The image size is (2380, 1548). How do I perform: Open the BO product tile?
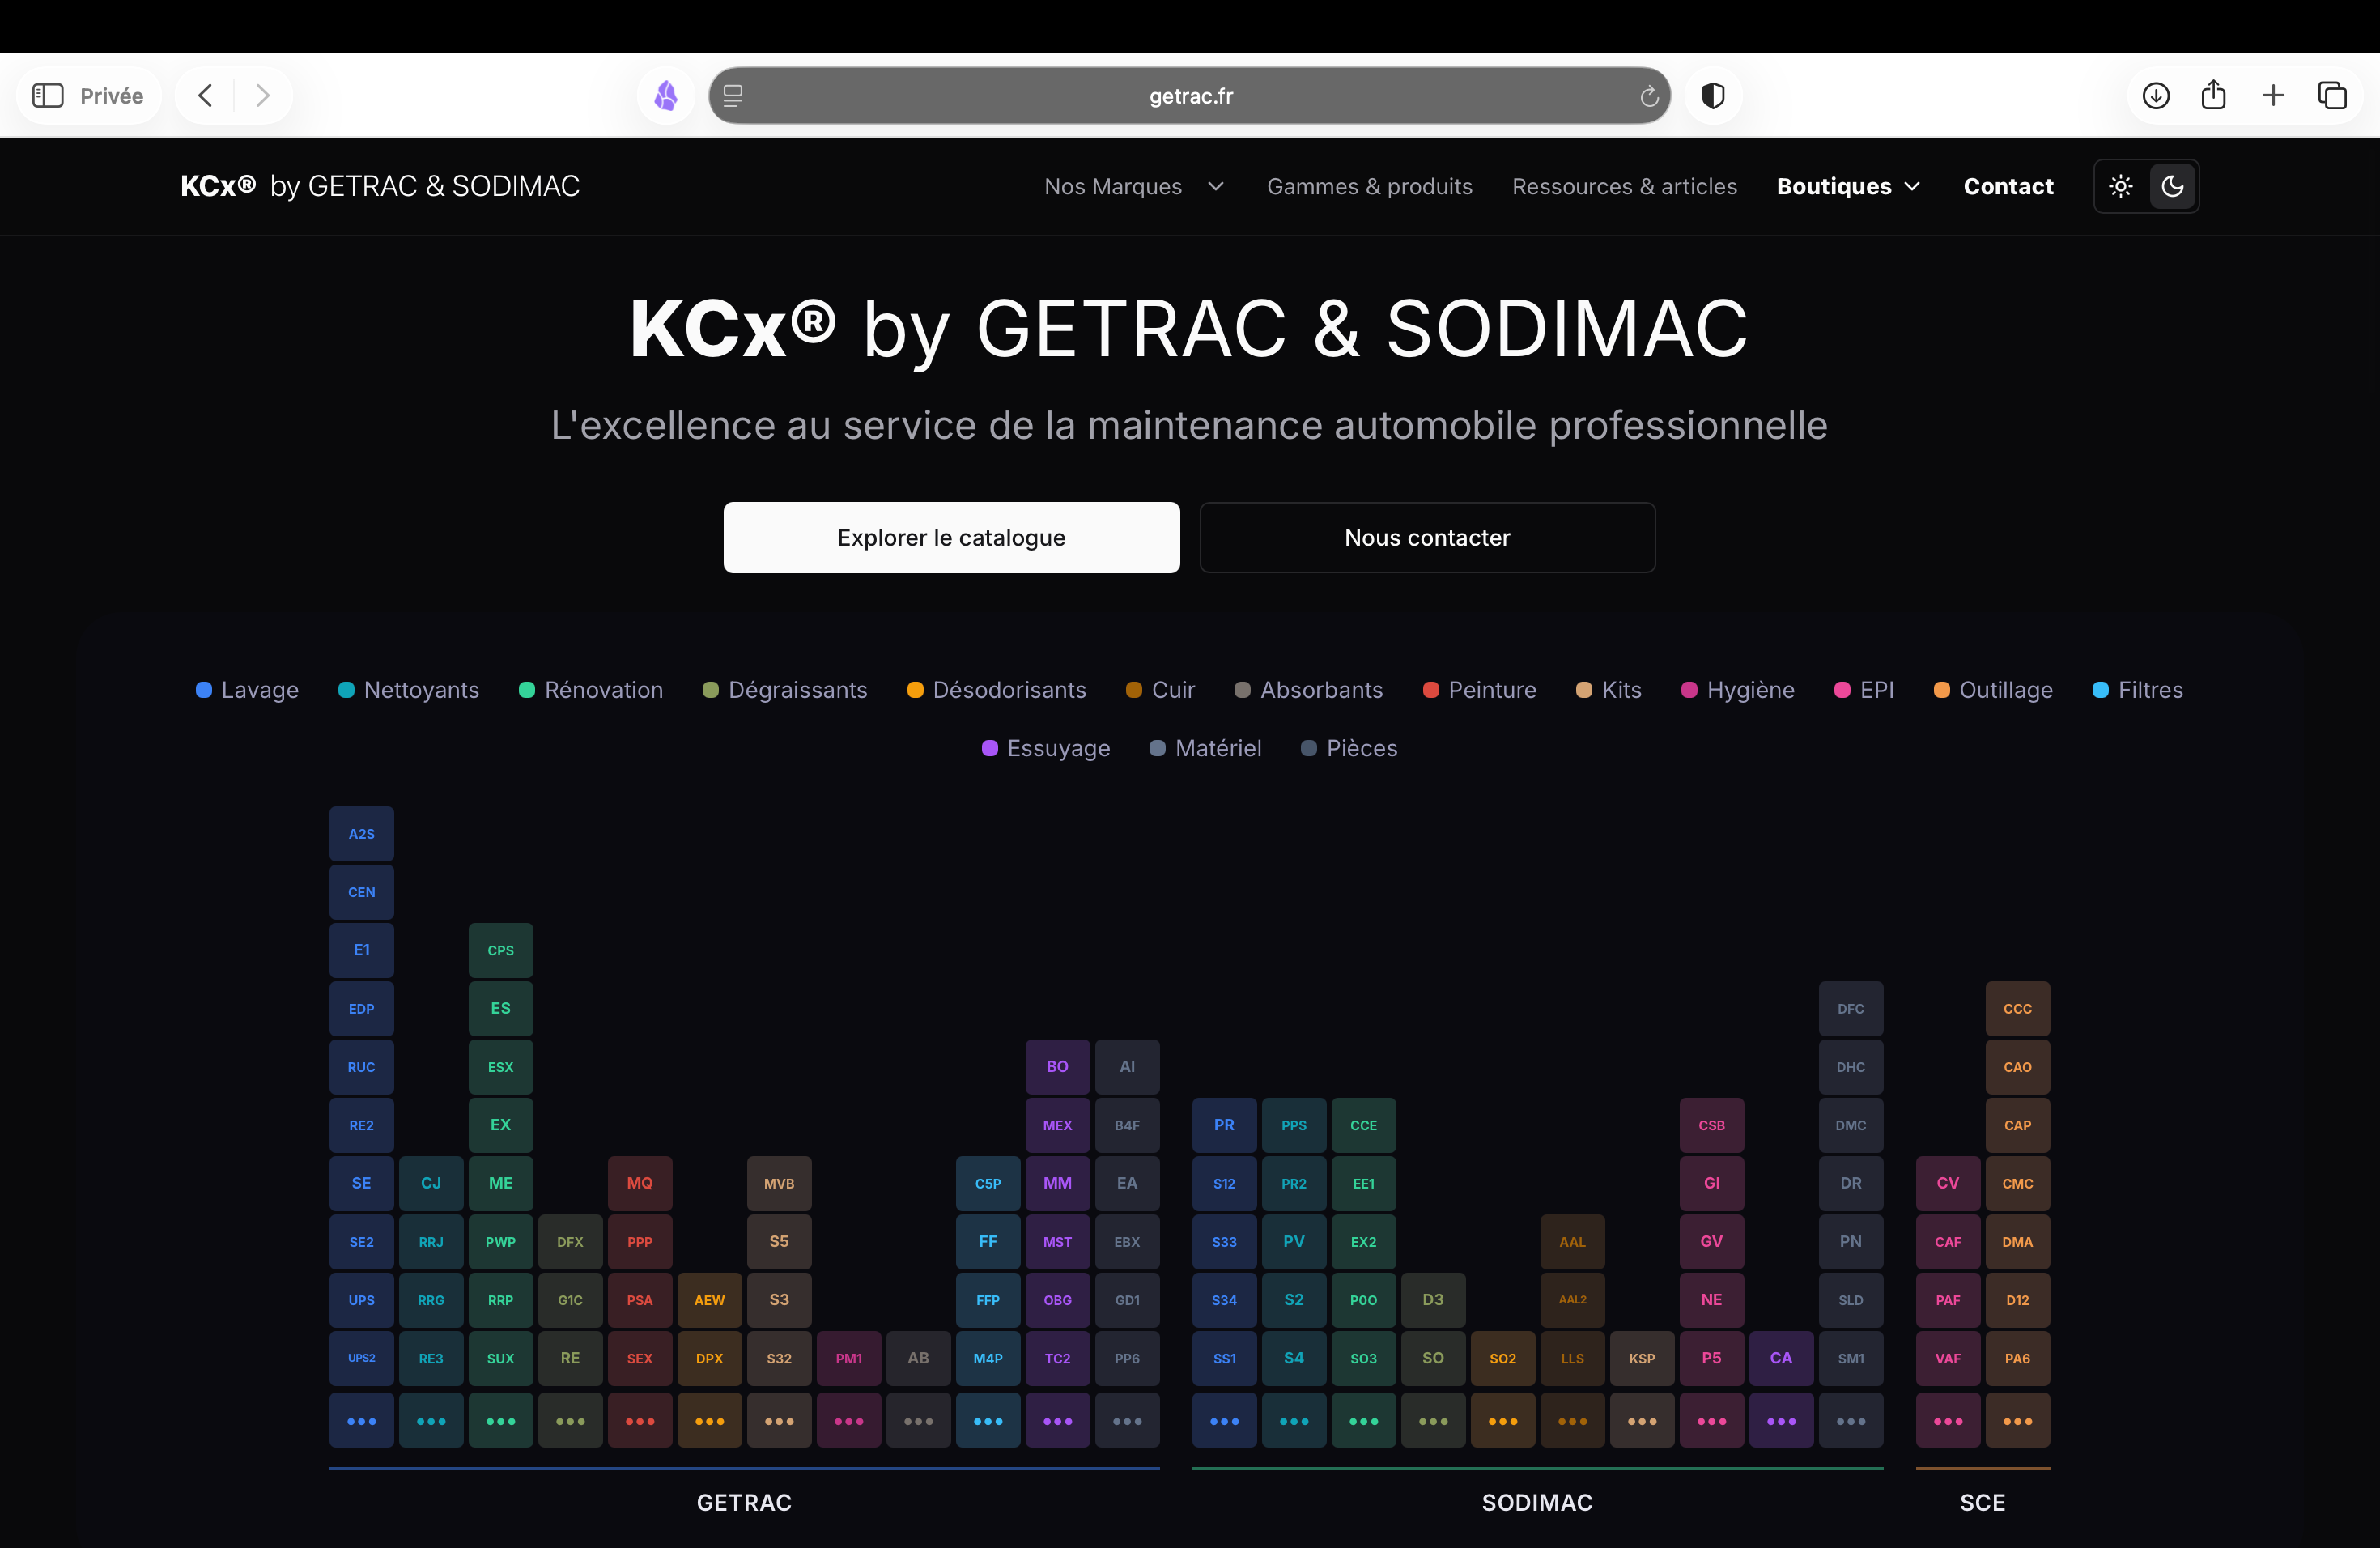1057,1067
